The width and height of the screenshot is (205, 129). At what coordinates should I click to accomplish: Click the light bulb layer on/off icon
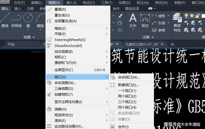pos(186,16)
